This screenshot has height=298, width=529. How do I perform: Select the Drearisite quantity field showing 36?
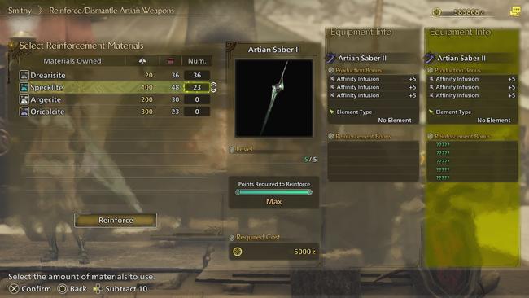pos(197,75)
